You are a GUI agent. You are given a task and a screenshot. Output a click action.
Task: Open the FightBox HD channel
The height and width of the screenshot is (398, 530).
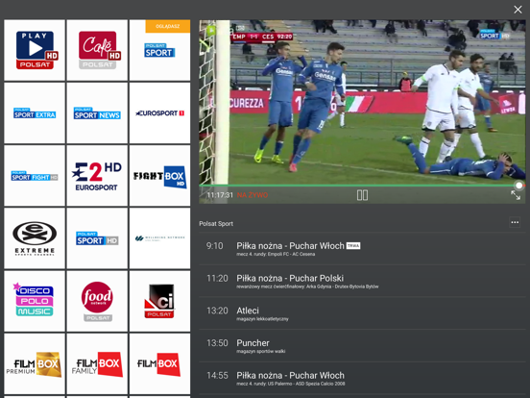pyautogui.click(x=159, y=176)
